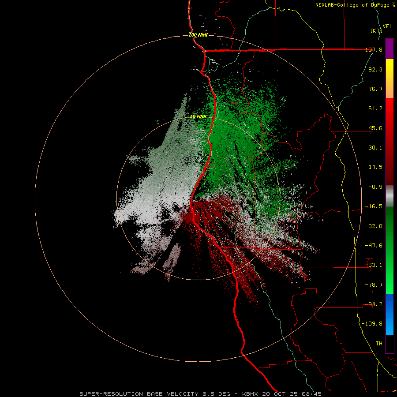
Task: Click the 107.8 velocity scale value
Action: 374,50
